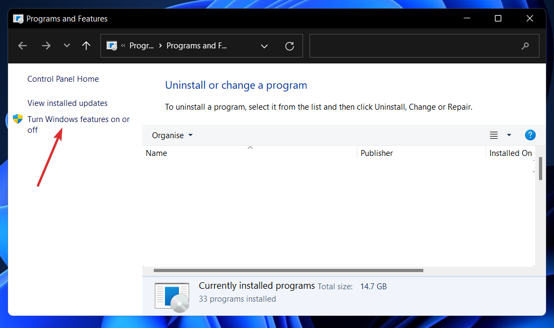554x328 pixels.
Task: Click the forward navigation arrow
Action: tap(46, 46)
